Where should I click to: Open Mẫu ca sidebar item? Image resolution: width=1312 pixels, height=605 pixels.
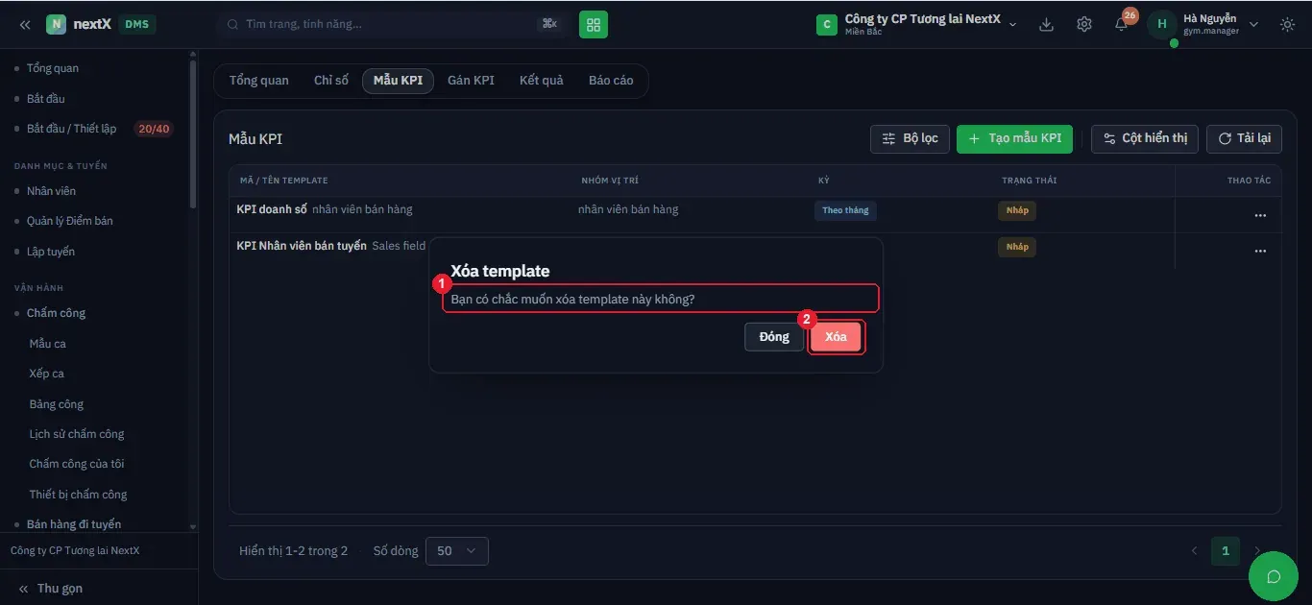point(48,344)
